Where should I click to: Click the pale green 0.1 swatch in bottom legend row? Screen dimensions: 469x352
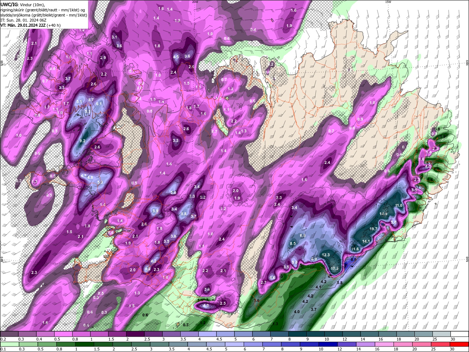click(9, 344)
